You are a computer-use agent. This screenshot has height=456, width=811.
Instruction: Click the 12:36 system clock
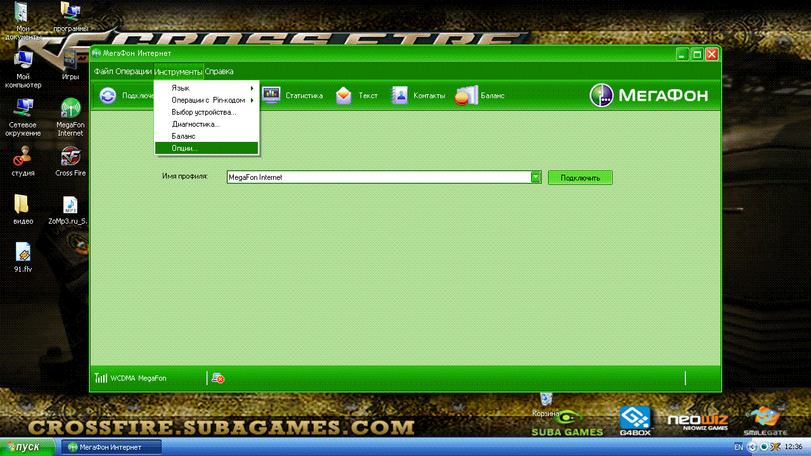(794, 447)
